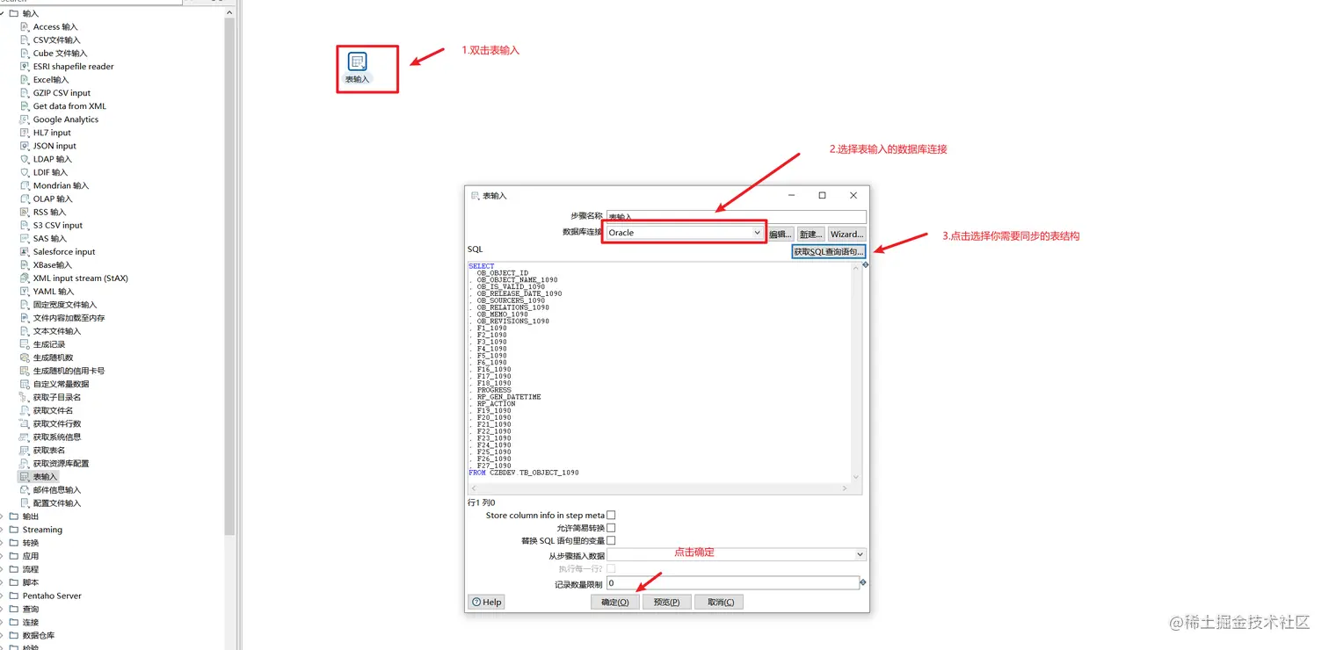Click the Google Analytics step icon
Image resolution: width=1329 pixels, height=650 pixels.
tap(25, 119)
